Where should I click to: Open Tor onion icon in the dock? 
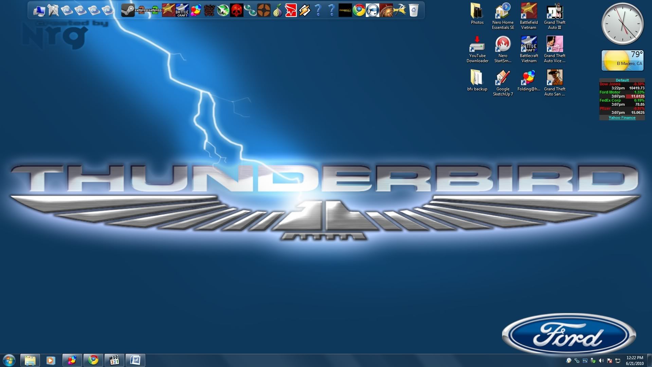tap(277, 11)
